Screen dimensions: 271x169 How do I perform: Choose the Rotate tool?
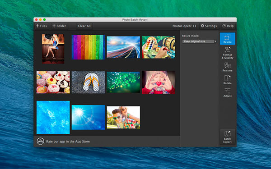[228, 80]
